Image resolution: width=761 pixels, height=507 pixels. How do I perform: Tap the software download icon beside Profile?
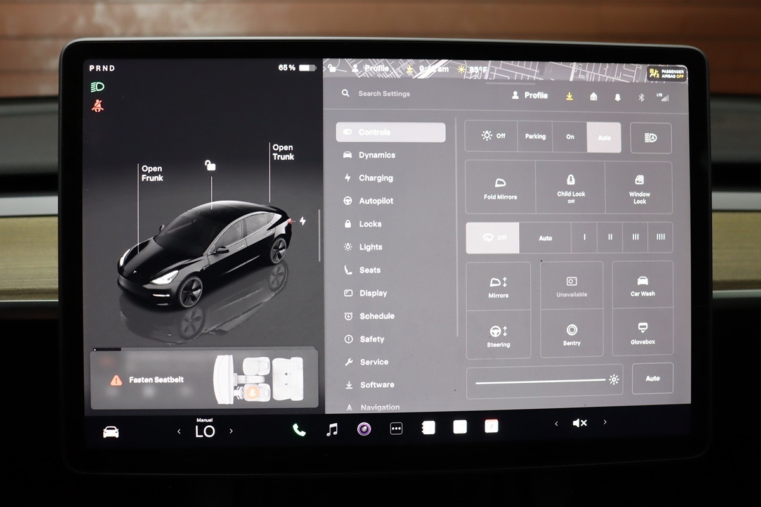(569, 96)
